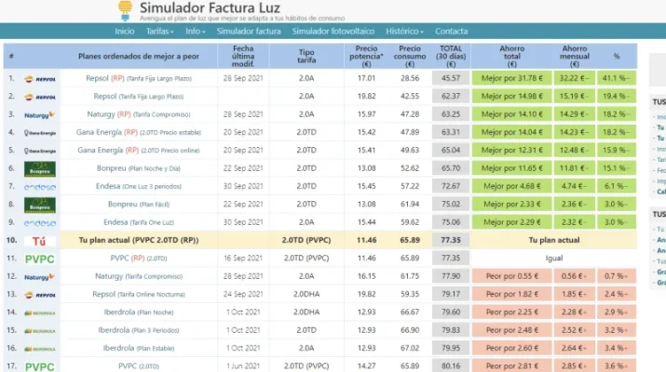Click the Endesa logo in row 7
Screen dimensions: 666x372
(40, 187)
